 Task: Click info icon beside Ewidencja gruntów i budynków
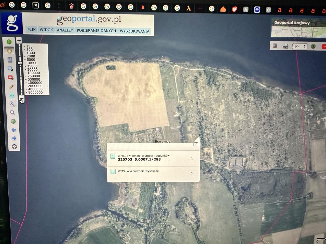[113, 156]
